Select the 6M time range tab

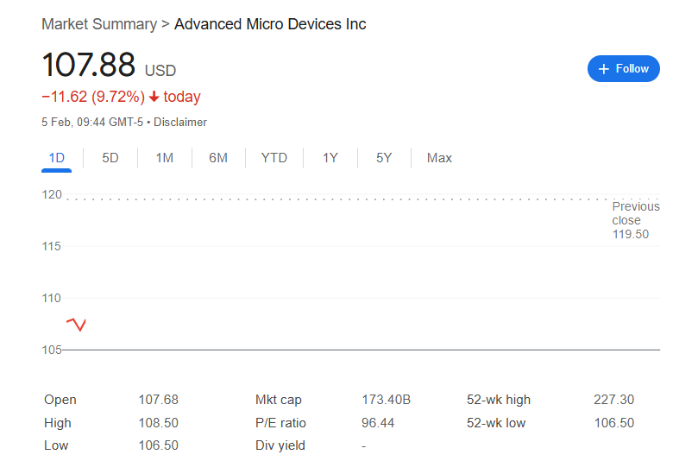[218, 158]
